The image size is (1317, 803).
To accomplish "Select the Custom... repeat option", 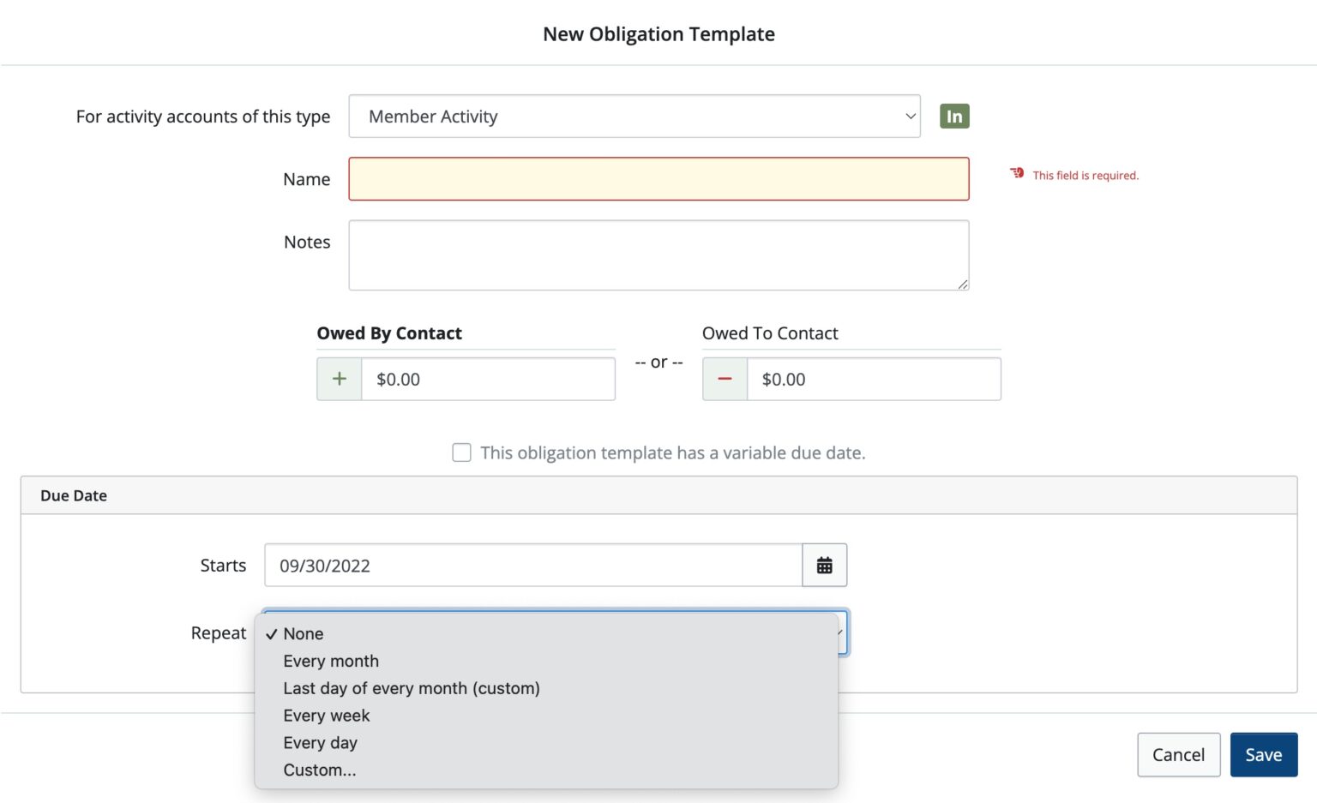I will pos(319,770).
